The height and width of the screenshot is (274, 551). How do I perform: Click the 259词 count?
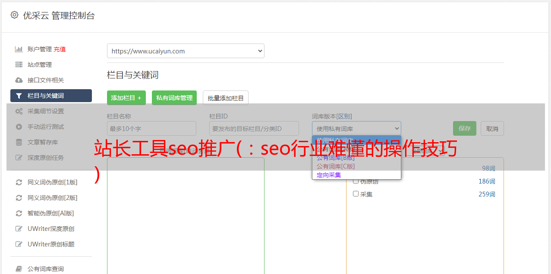coord(487,194)
